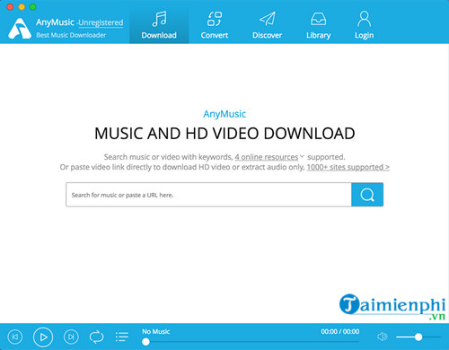Click the magnifier search button

click(x=367, y=195)
